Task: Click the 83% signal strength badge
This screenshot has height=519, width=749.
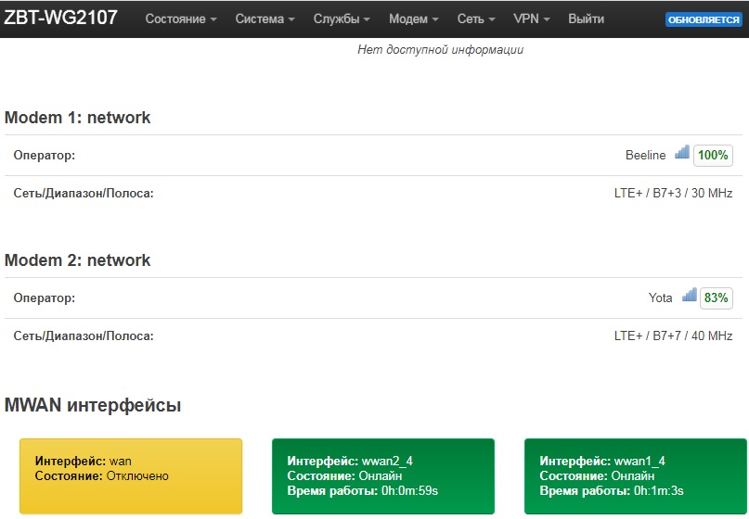Action: [x=716, y=297]
